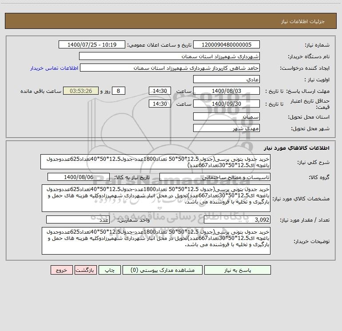This screenshot has height=331, width=342.
Task: Click the response deadline date 1400/08/03
Action: (x=227, y=91)
